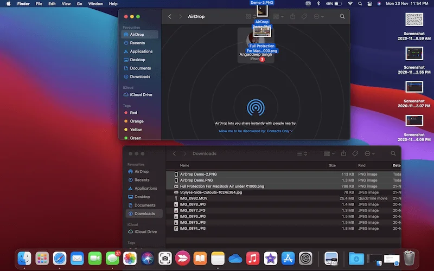The image size is (434, 271).
Task: Launch Safari from the Dock
Action: (x=60, y=259)
